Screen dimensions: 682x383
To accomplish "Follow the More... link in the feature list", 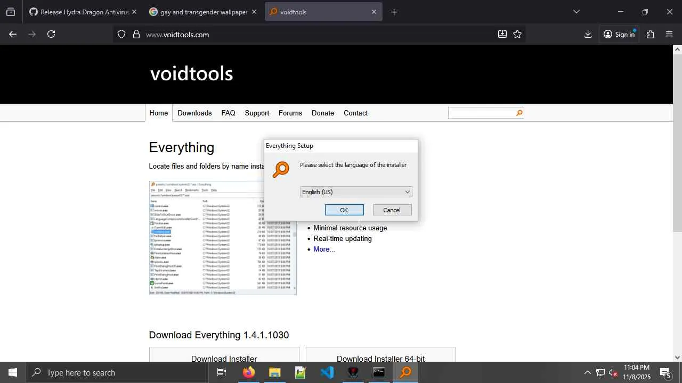I will pyautogui.click(x=324, y=249).
